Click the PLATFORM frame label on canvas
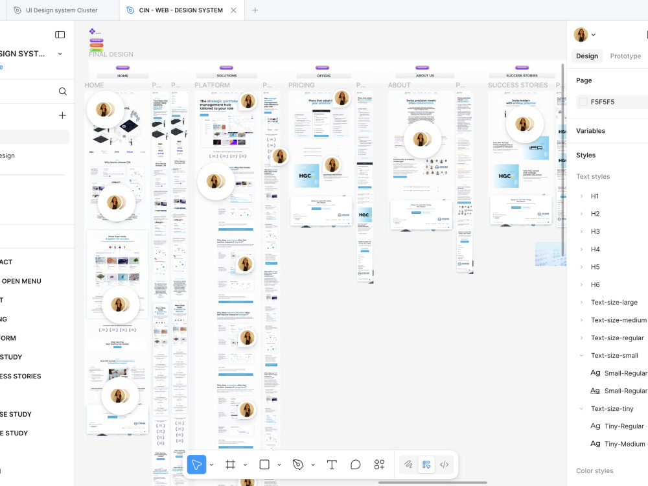This screenshot has height=486, width=648. click(x=212, y=85)
